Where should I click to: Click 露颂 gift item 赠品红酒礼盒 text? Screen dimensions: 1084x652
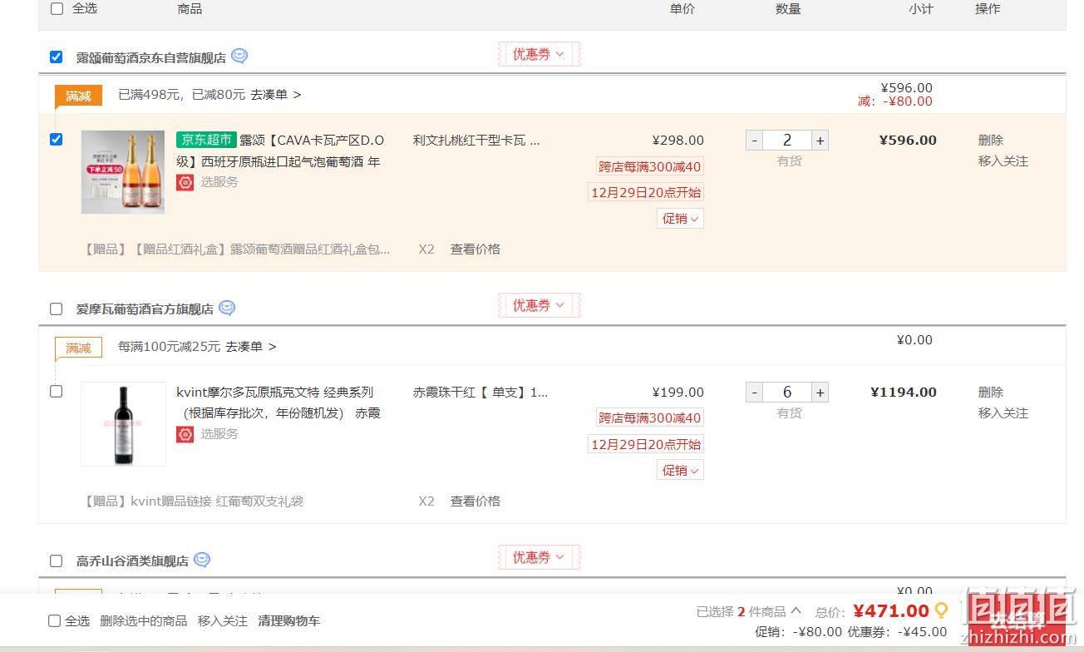pyautogui.click(x=236, y=249)
